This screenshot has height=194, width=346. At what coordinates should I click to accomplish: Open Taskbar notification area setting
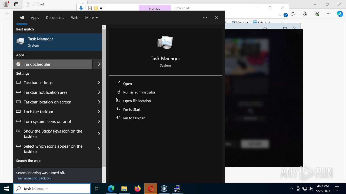point(53,92)
